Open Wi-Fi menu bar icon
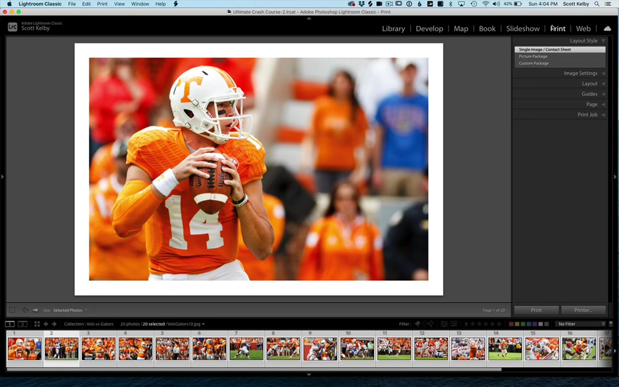This screenshot has height=387, width=619. [x=486, y=4]
